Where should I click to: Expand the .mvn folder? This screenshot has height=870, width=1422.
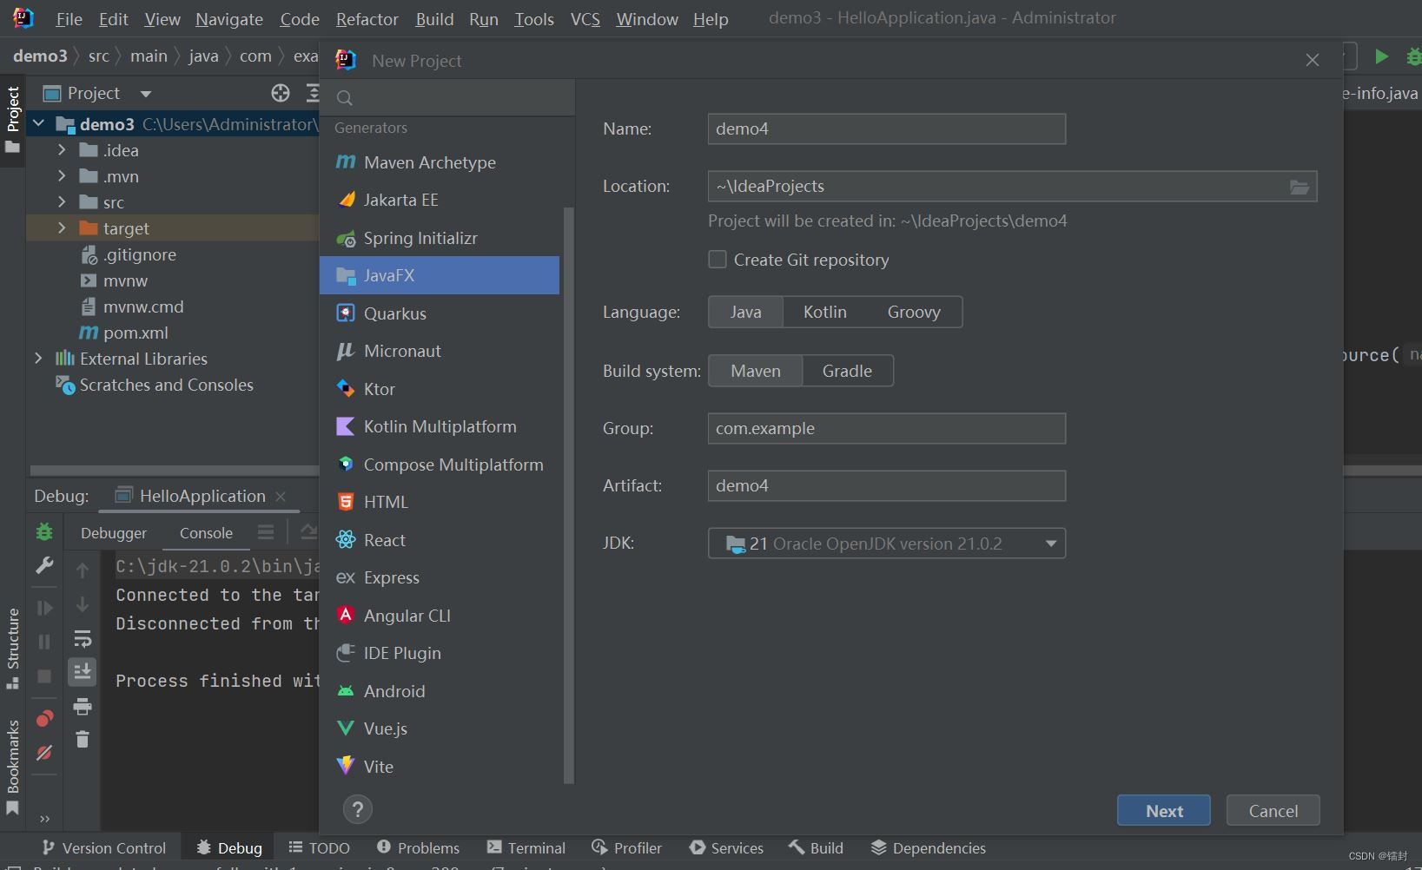click(62, 176)
